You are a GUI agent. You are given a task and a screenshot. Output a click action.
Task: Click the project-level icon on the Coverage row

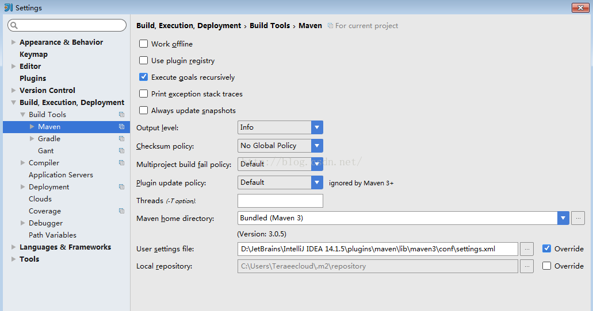pos(121,211)
